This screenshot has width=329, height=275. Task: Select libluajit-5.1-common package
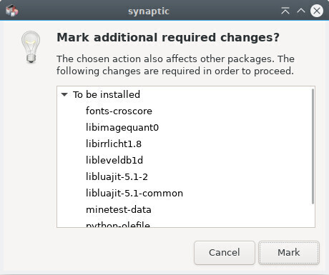pyautogui.click(x=134, y=193)
